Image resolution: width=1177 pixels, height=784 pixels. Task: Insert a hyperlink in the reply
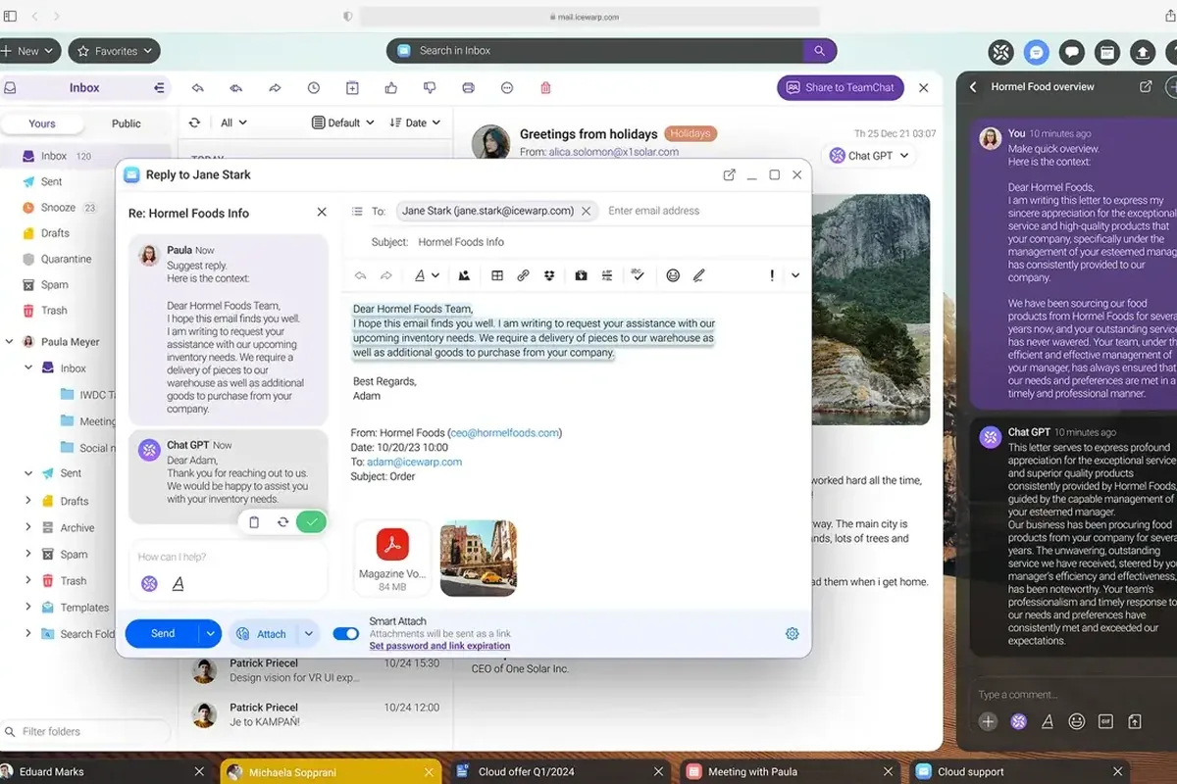523,275
